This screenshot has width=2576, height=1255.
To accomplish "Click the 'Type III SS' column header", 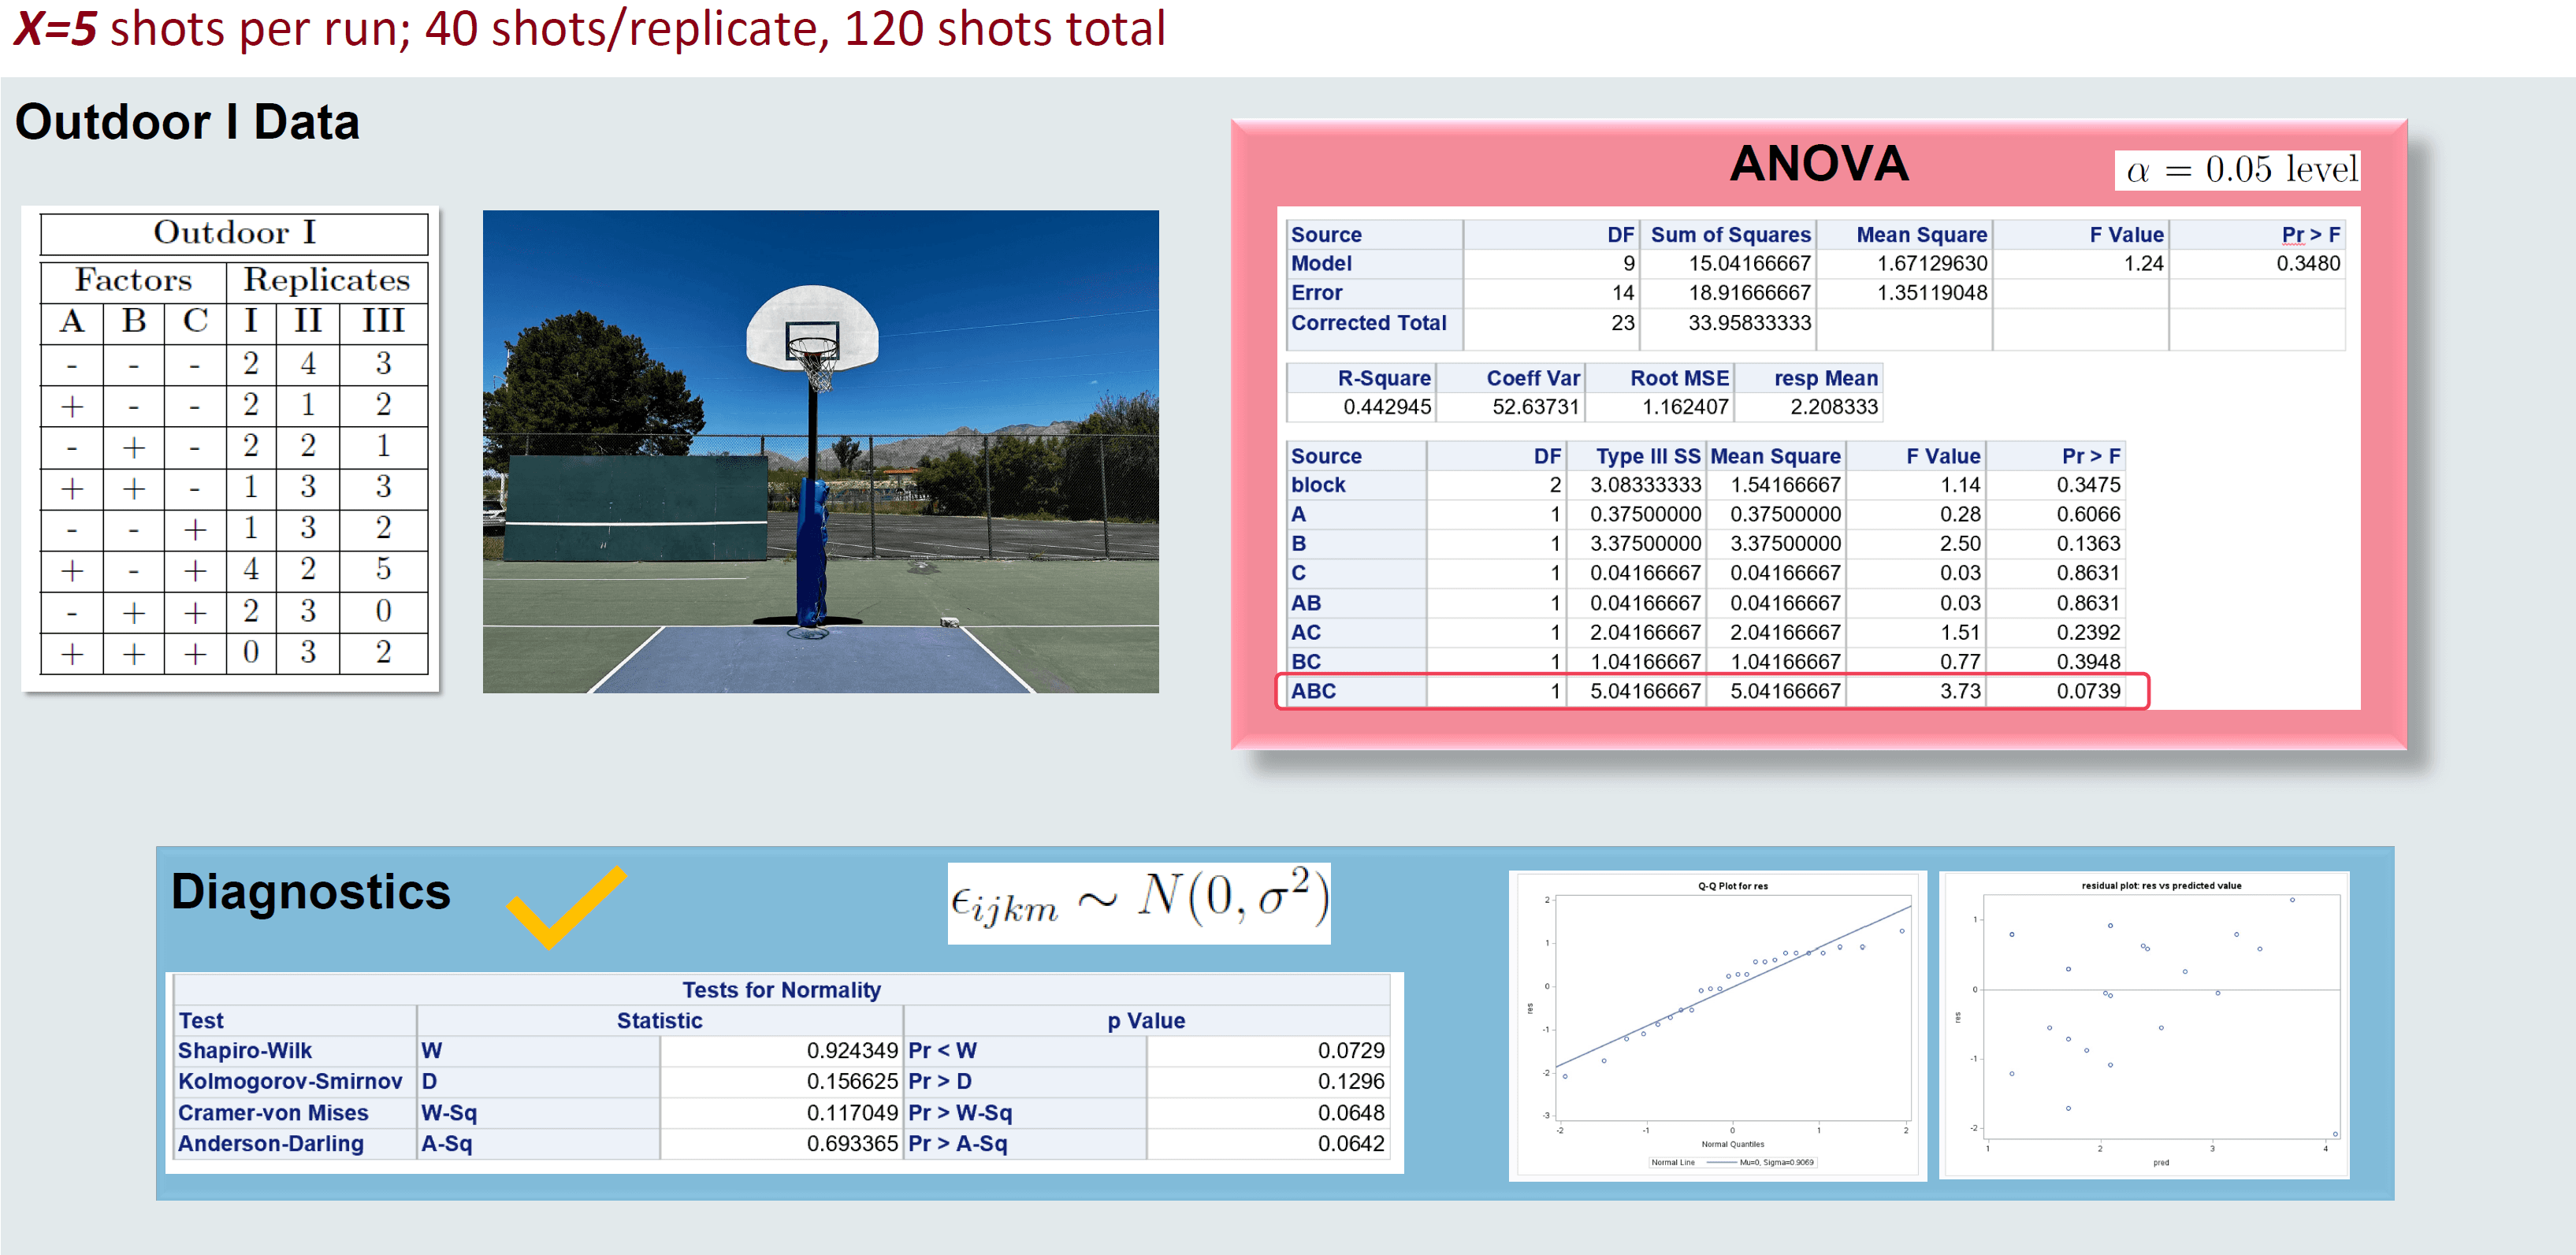I will [x=1647, y=456].
